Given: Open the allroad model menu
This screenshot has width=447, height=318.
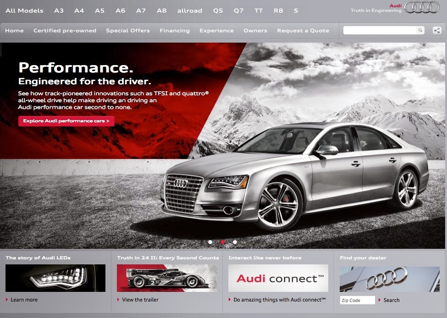Looking at the screenshot, I should pos(190,11).
